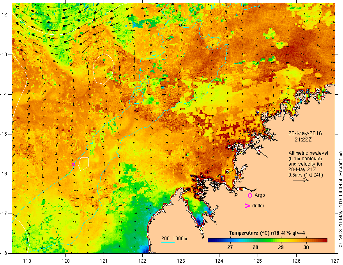Click the 27 label under the color bar
The height and width of the screenshot is (265, 343).
point(230,247)
